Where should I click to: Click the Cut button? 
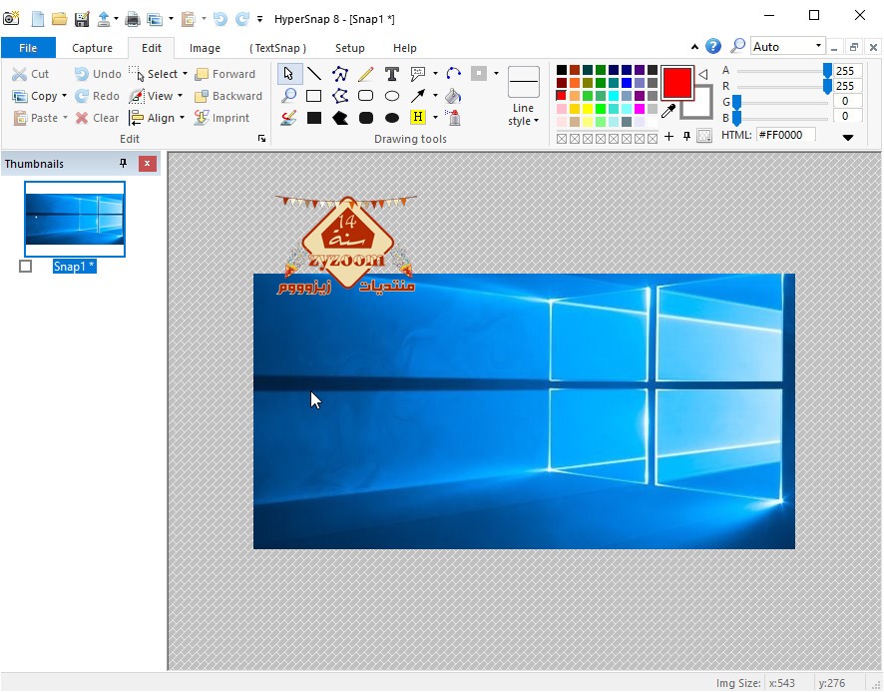click(x=31, y=74)
